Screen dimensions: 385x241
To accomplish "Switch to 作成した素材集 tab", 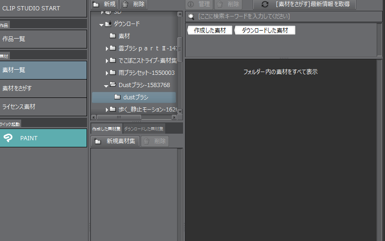I will [106, 129].
